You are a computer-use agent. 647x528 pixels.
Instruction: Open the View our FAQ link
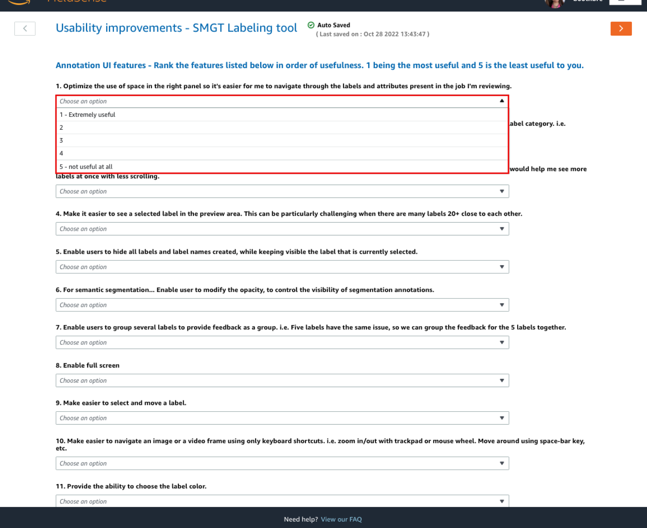tap(341, 519)
